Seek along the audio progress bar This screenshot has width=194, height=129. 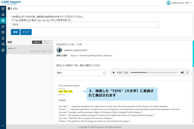[154, 72]
